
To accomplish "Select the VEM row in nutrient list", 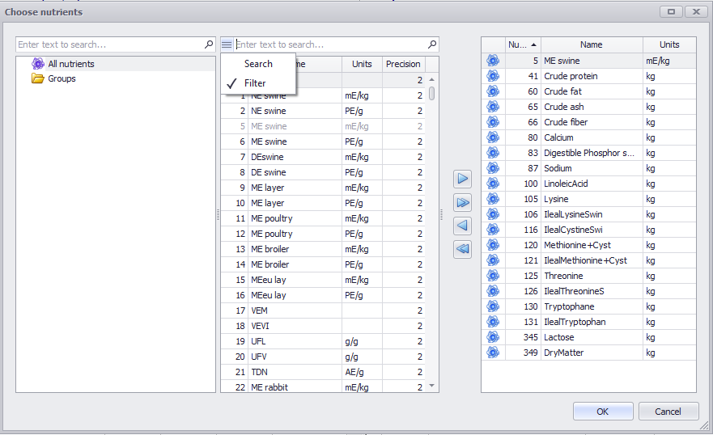I will click(323, 310).
